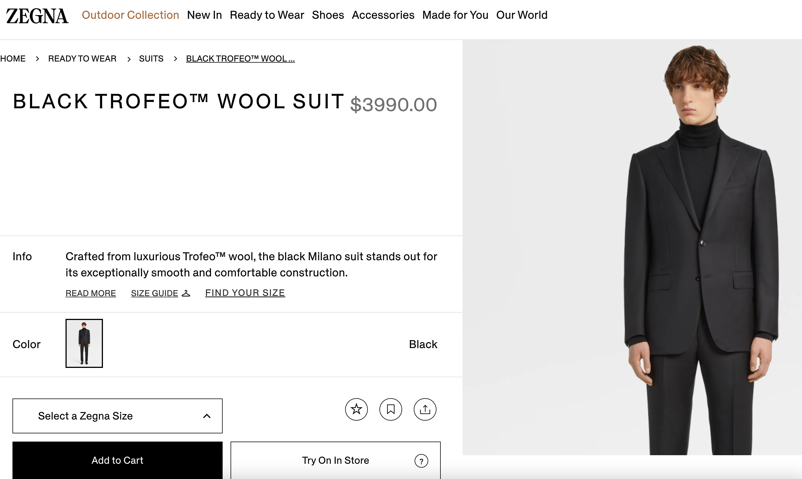
Task: Collapse the size selector using its chevron
Action: pos(207,416)
